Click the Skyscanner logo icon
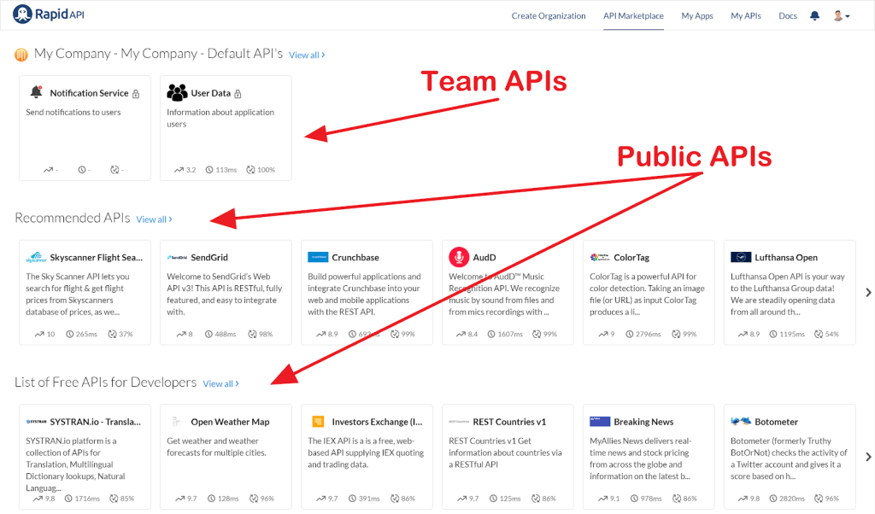 coord(36,257)
